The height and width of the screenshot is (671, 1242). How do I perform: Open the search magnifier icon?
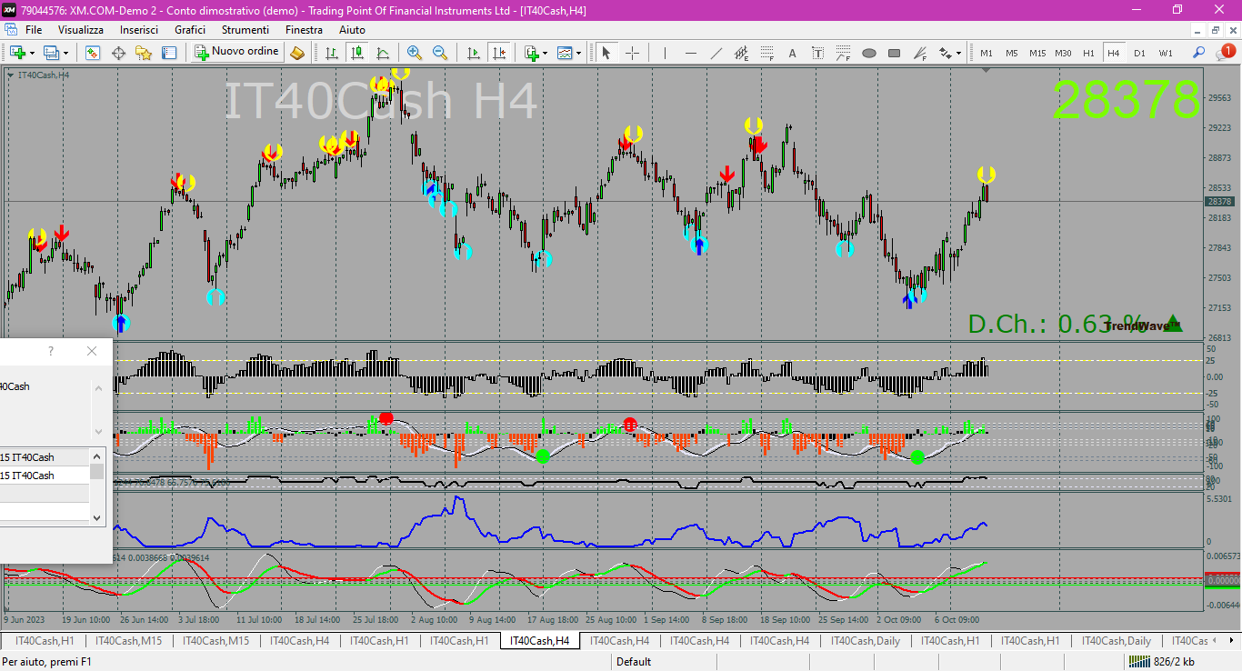1199,53
